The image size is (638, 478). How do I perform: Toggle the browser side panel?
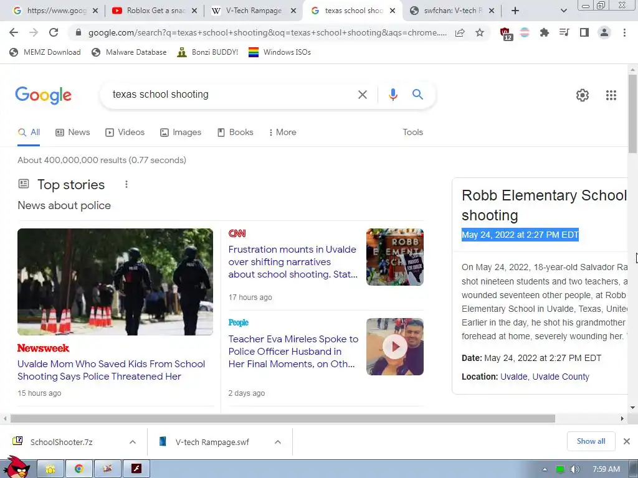(x=584, y=32)
